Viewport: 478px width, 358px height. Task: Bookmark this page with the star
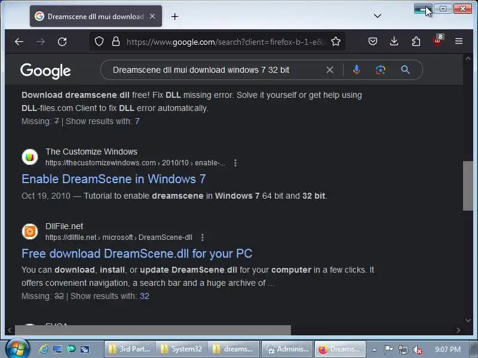point(336,41)
